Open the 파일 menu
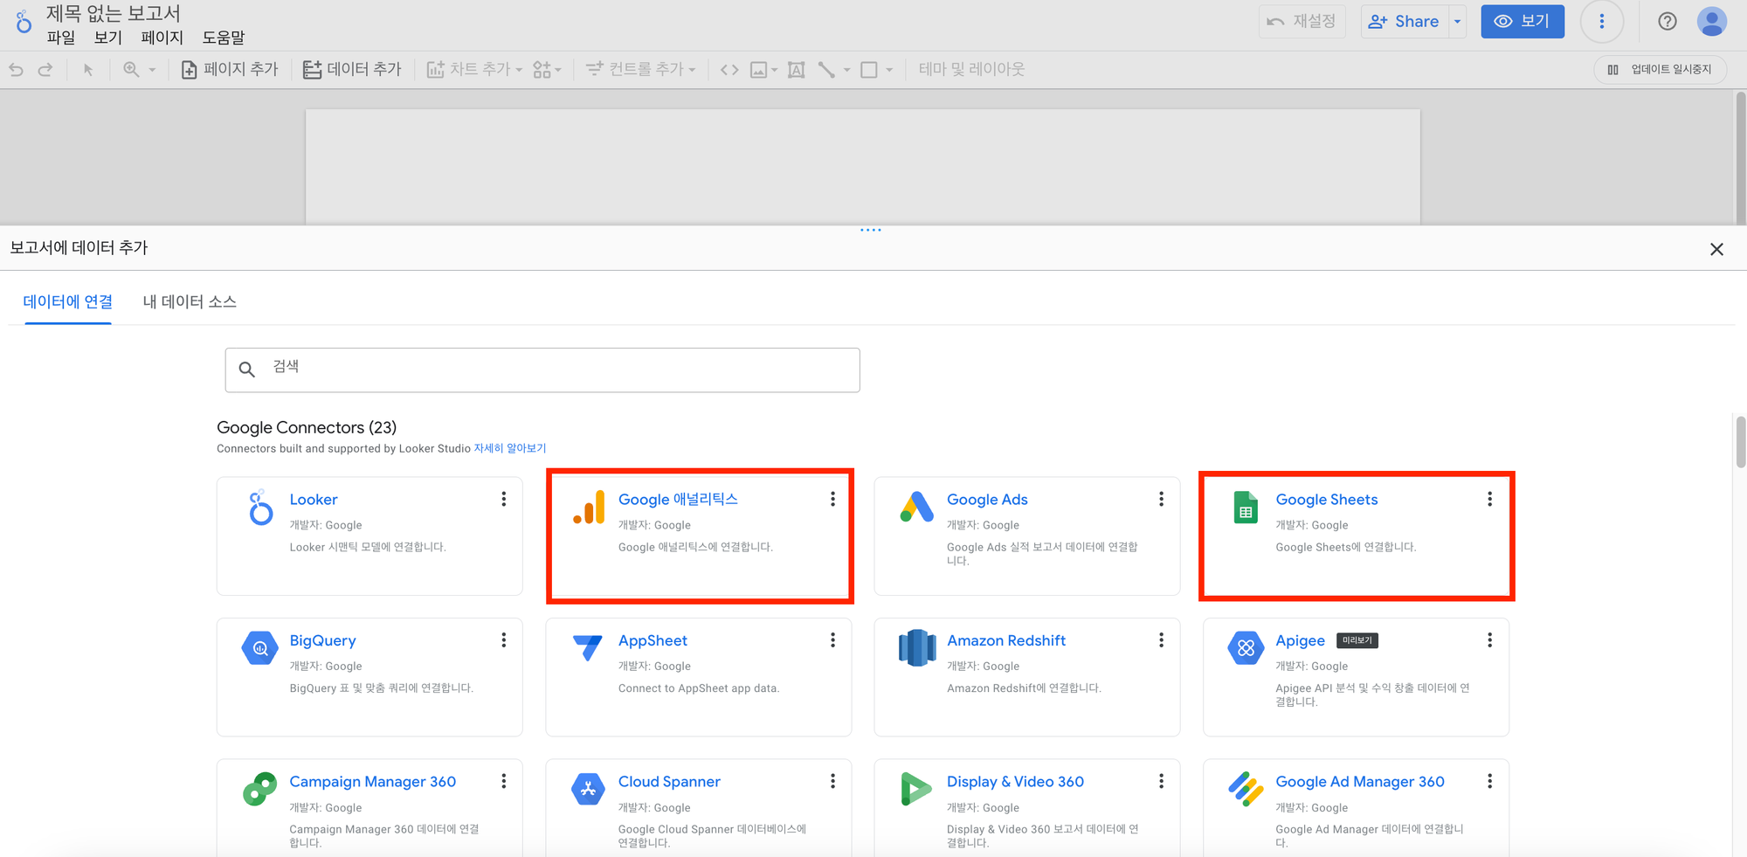The width and height of the screenshot is (1747, 857). [x=61, y=38]
